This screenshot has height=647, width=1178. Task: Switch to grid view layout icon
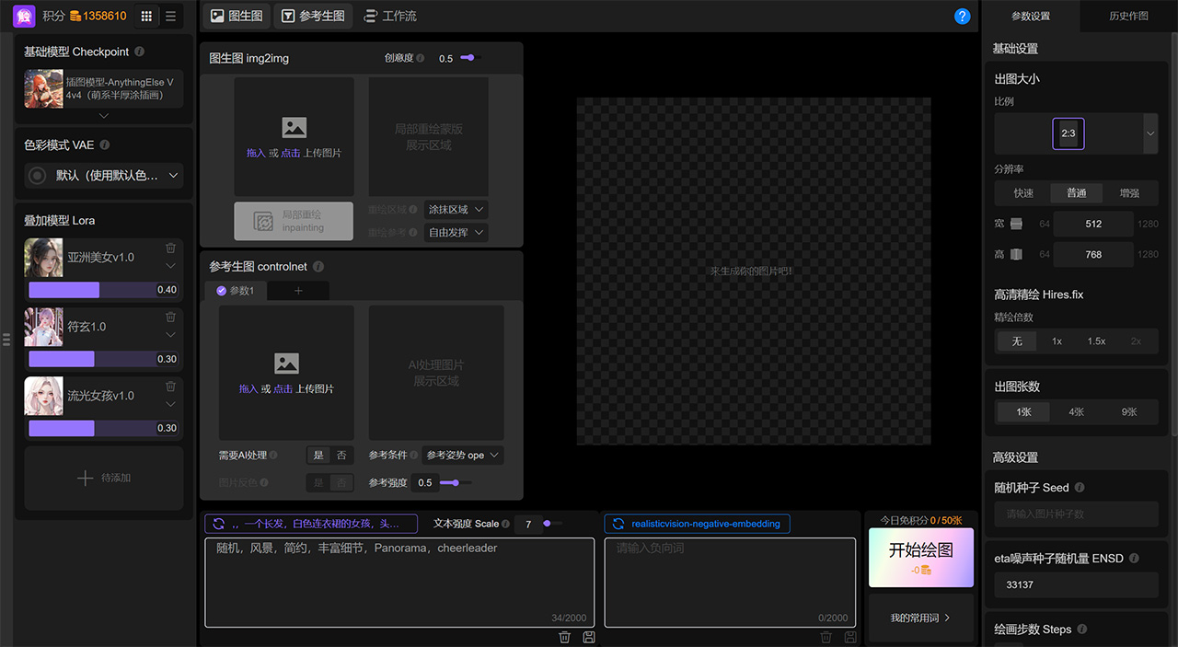click(146, 16)
